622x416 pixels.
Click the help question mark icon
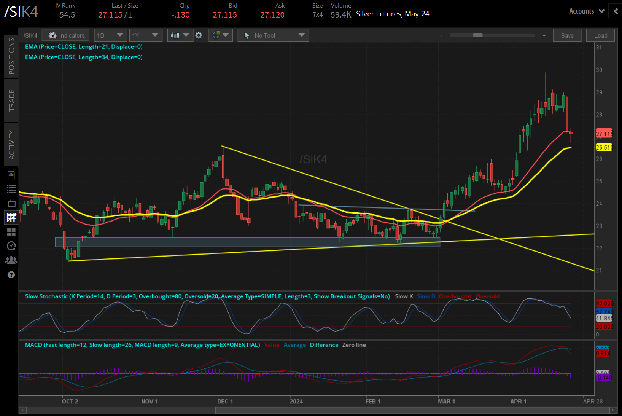click(x=11, y=275)
